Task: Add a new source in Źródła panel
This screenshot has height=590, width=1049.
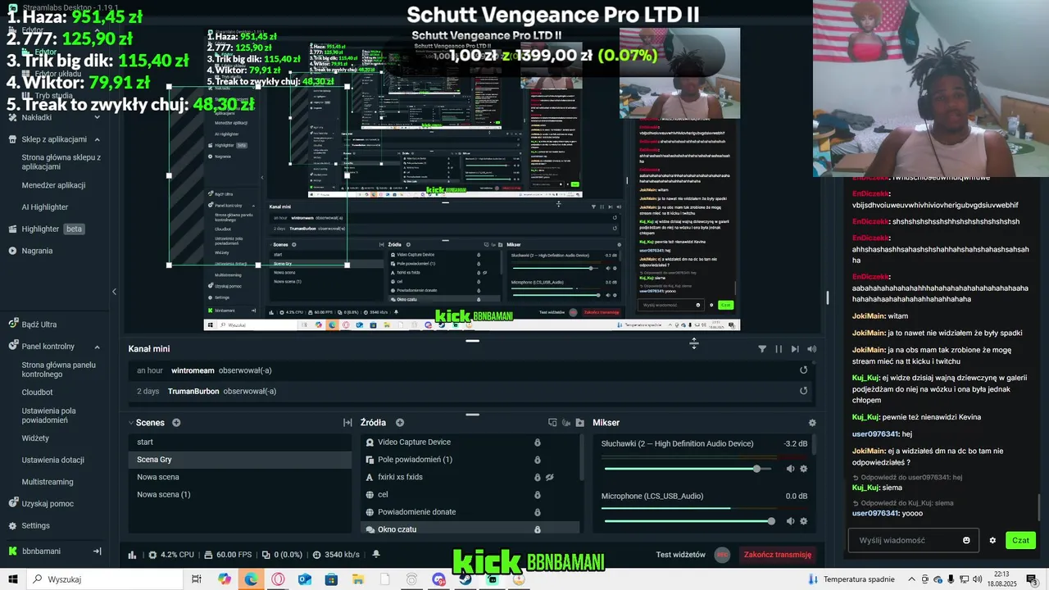Action: (400, 423)
